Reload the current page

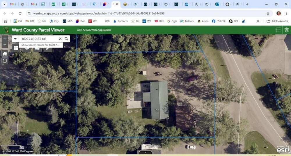coord(20,13)
